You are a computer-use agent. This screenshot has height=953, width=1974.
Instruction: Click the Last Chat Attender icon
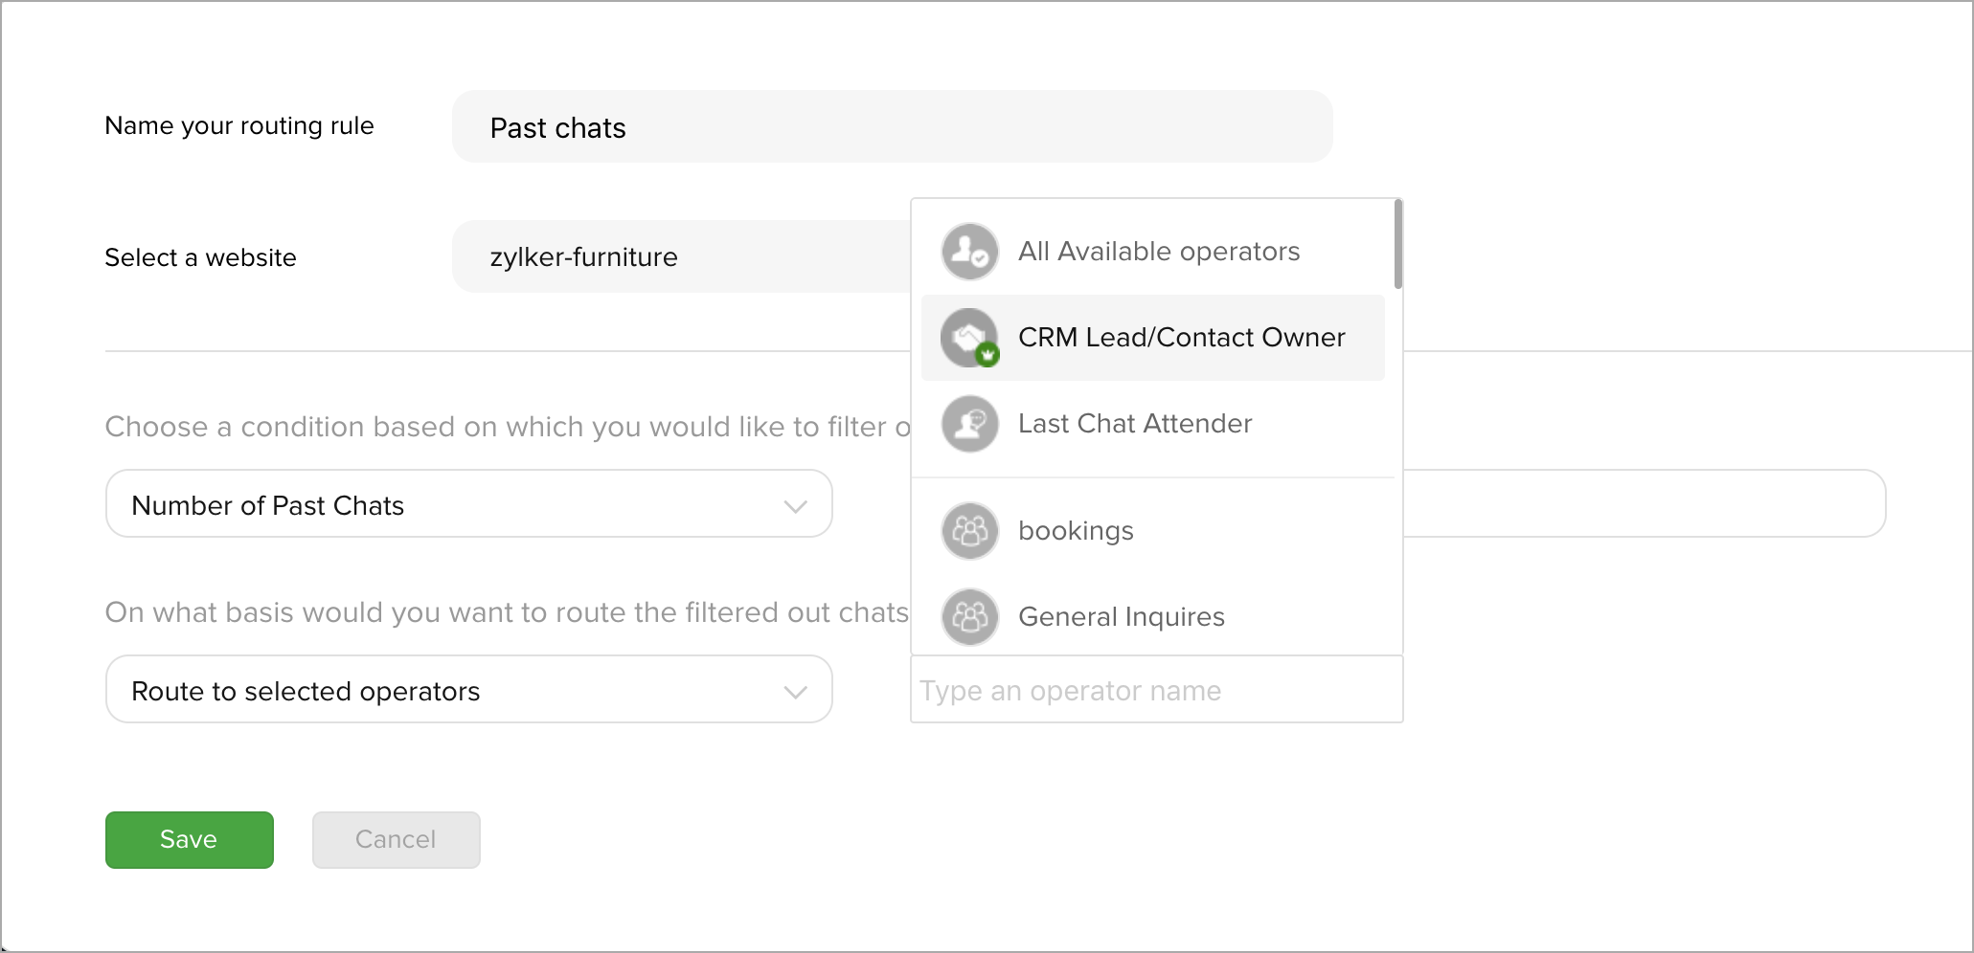[x=969, y=424]
